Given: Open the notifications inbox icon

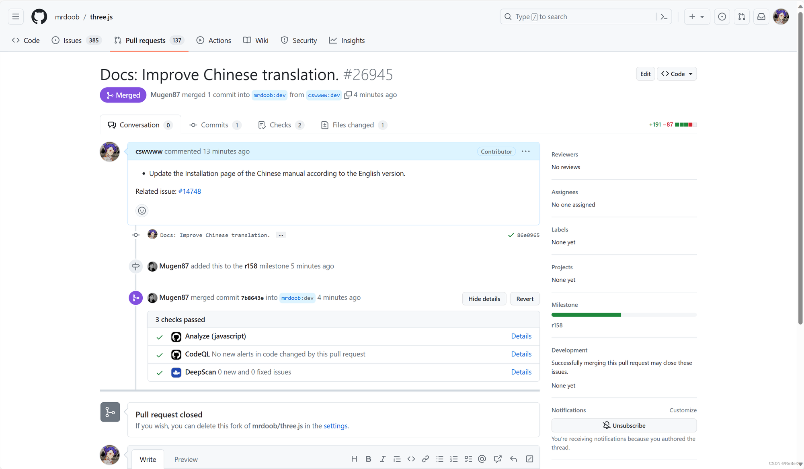Looking at the screenshot, I should tap(761, 17).
